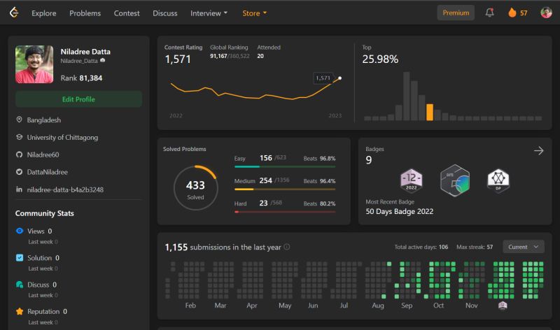
Task: Click the Most Recent Badge name text
Action: click(x=399, y=211)
